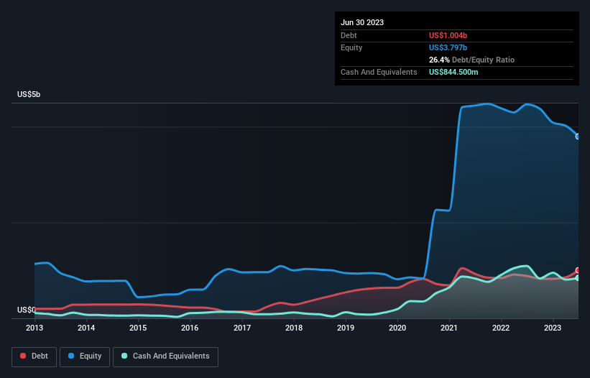This screenshot has width=590, height=378.
Task: Click the blue Equity end-point marker
Action: (x=578, y=137)
